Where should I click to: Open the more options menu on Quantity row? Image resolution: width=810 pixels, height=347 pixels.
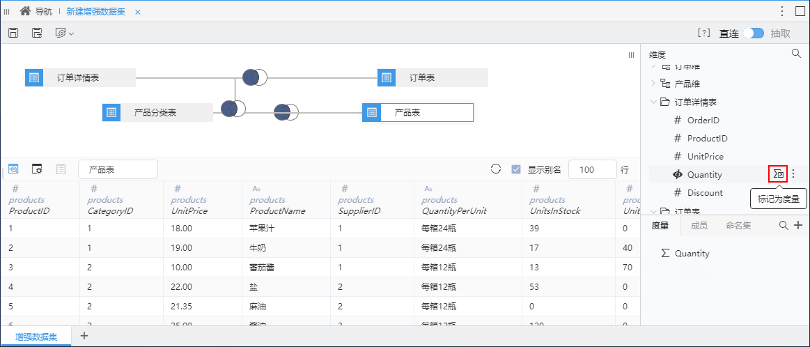click(794, 174)
